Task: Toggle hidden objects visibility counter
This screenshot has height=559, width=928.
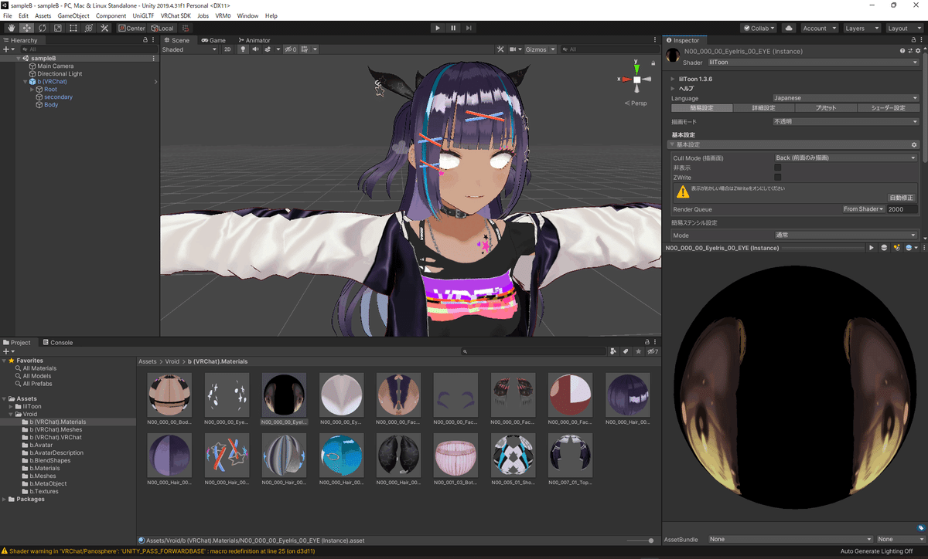Action: (290, 49)
